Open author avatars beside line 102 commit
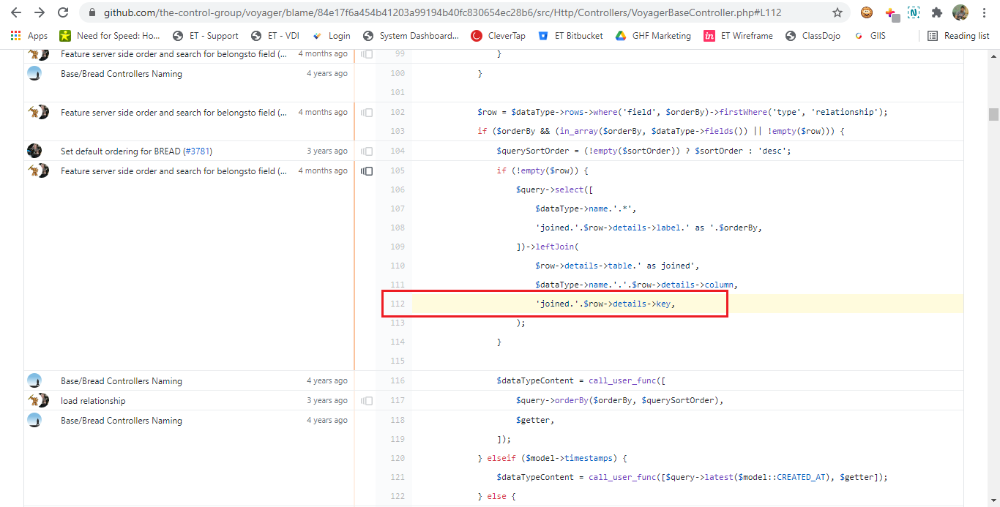Viewport: 1000px width, 507px height. tap(38, 112)
